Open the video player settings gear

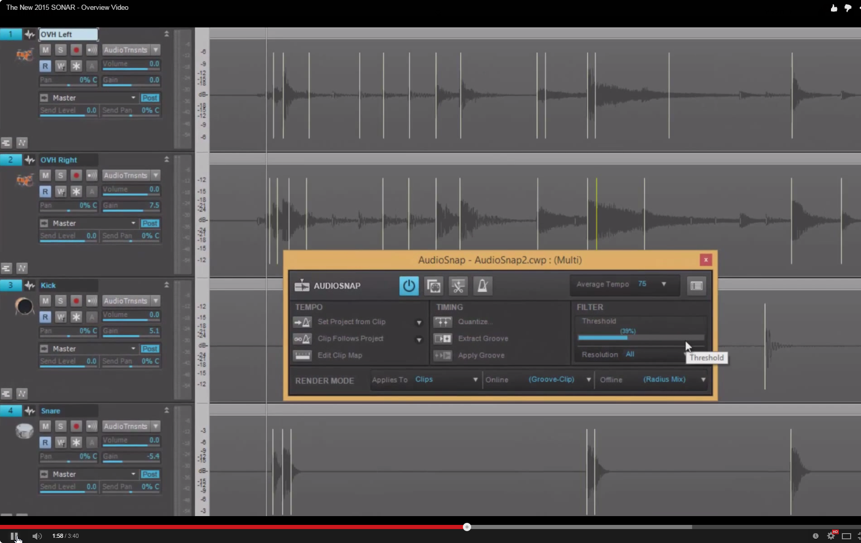pyautogui.click(x=831, y=536)
